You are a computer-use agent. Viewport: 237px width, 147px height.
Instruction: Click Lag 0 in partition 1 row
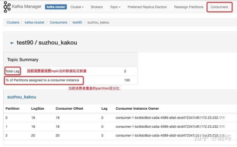point(102,127)
